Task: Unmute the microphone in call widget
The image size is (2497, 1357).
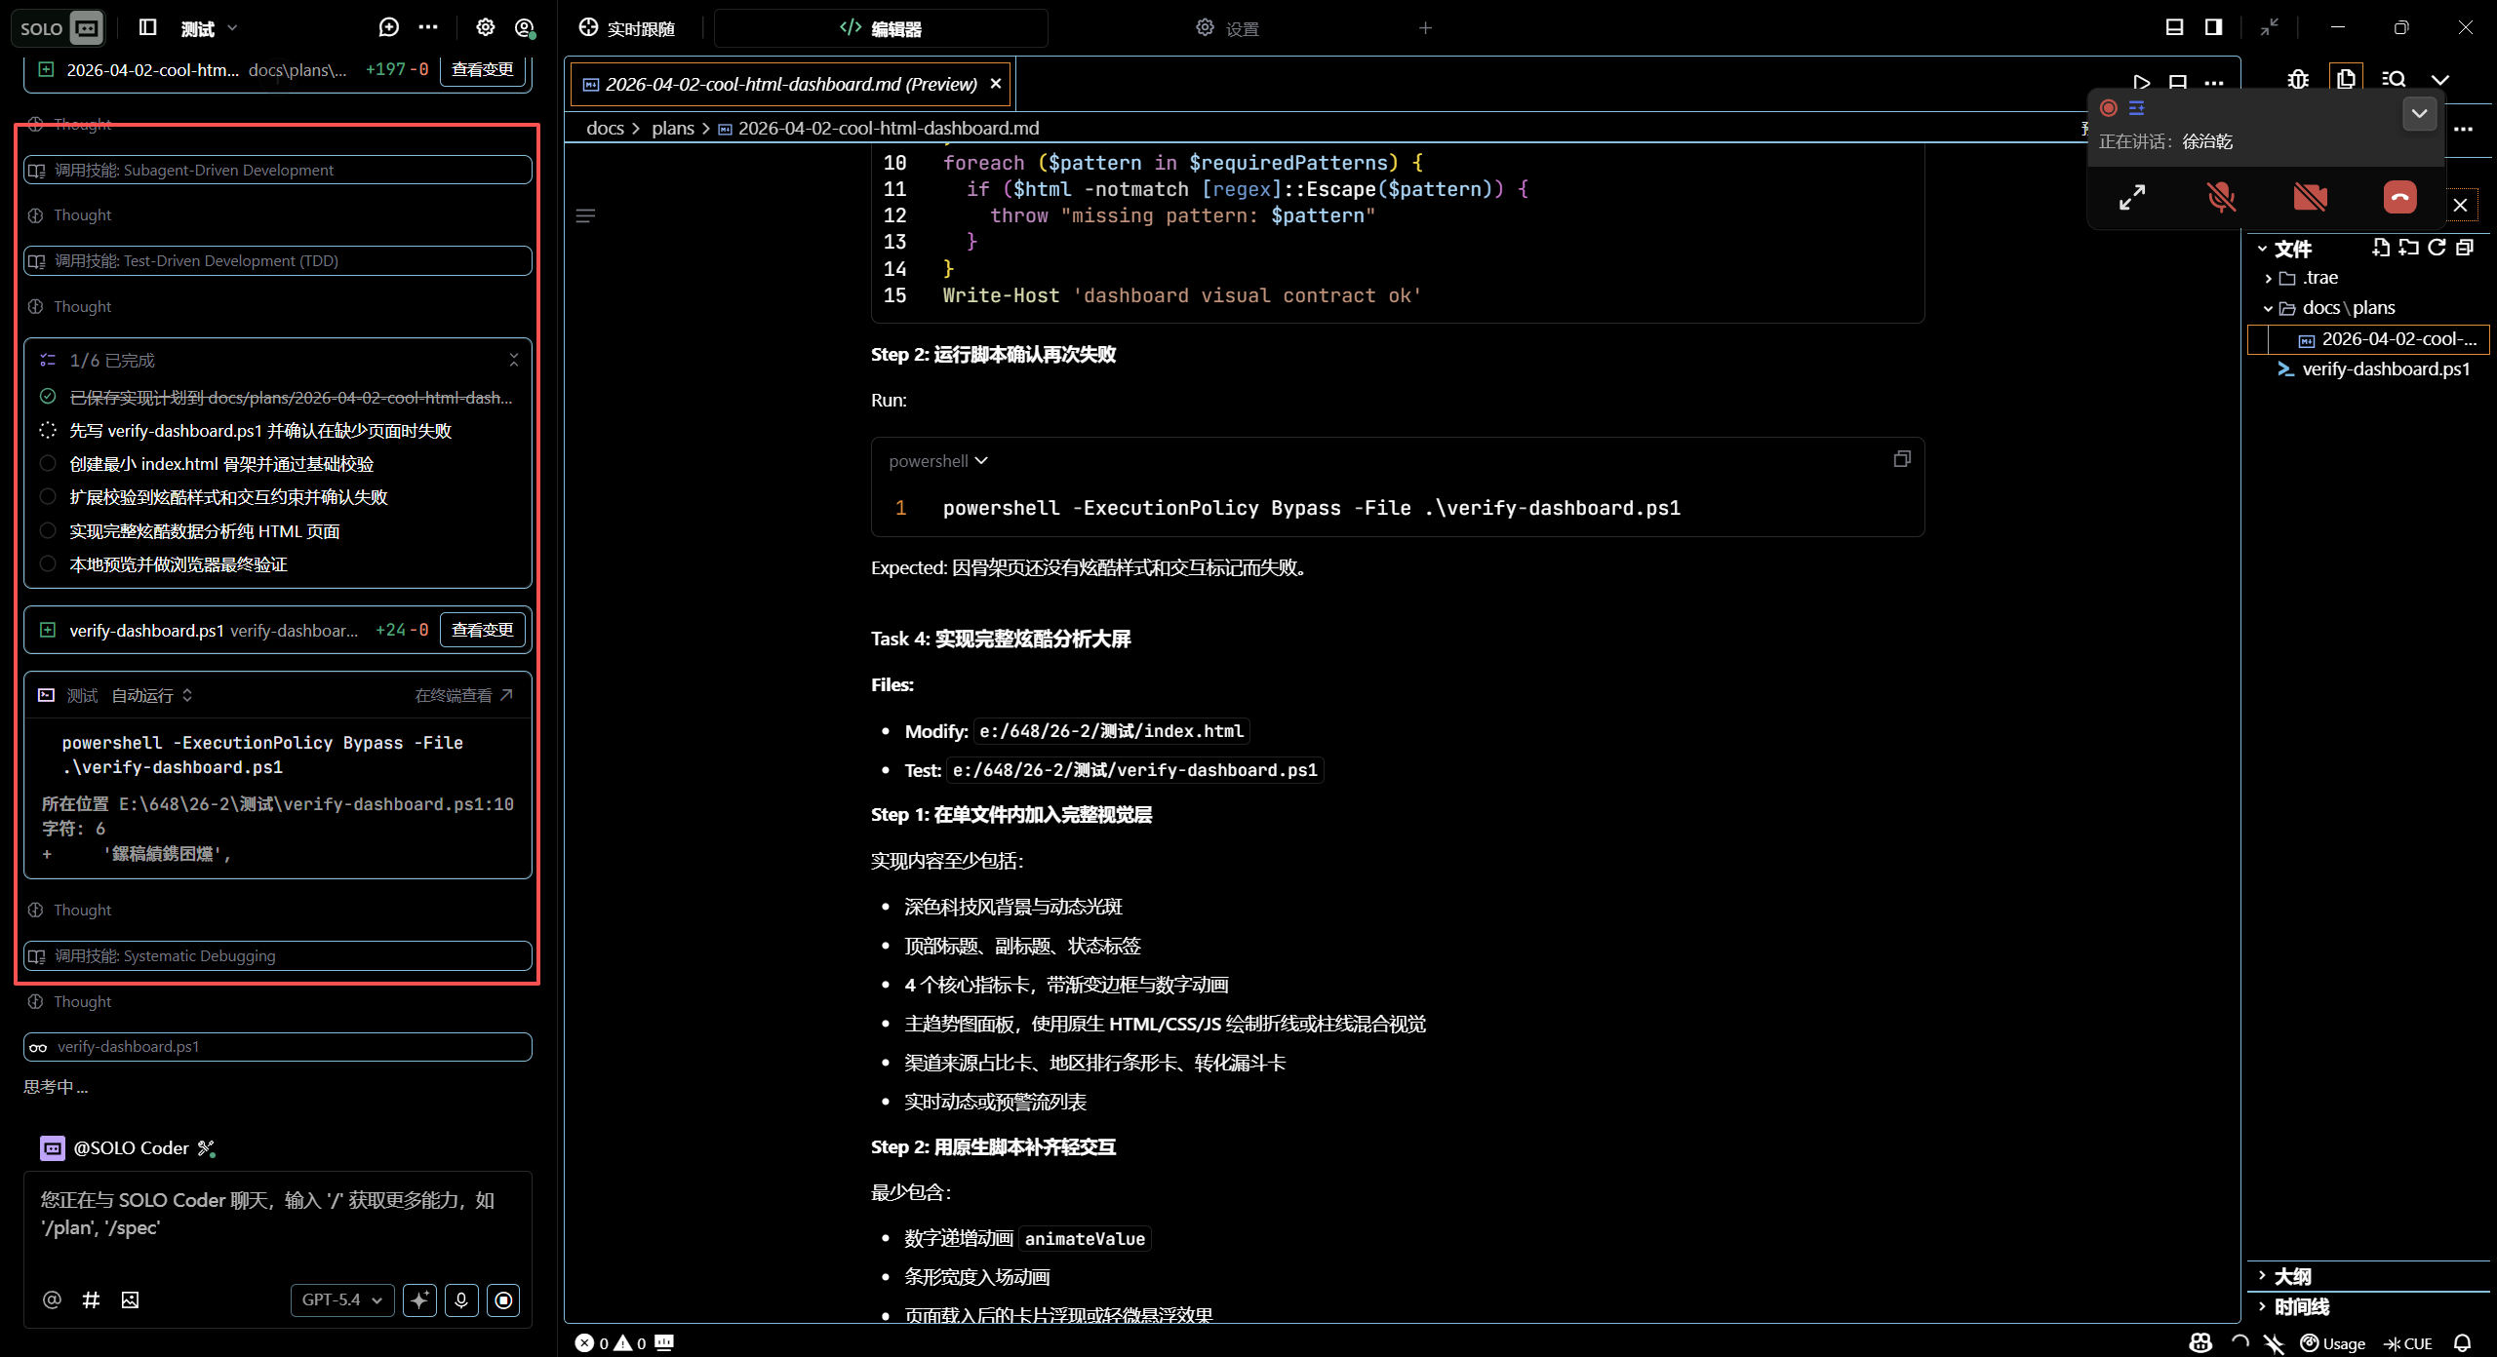Action: point(2221,197)
